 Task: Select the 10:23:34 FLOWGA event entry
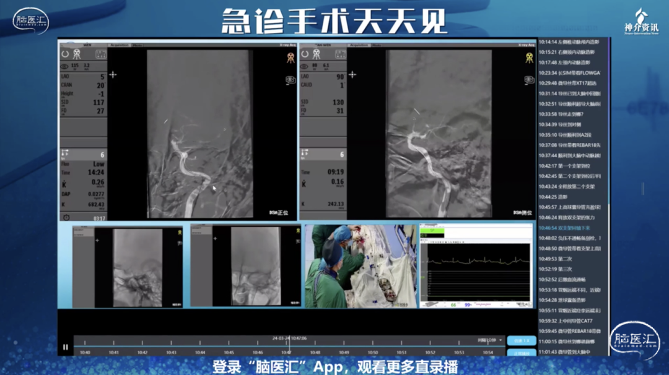pos(570,73)
